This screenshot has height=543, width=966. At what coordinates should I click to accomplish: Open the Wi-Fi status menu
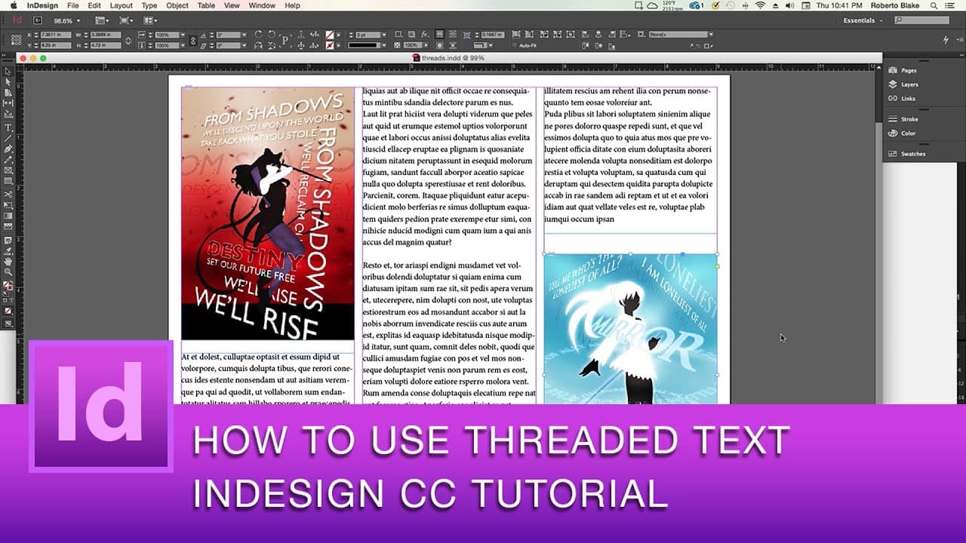(759, 5)
